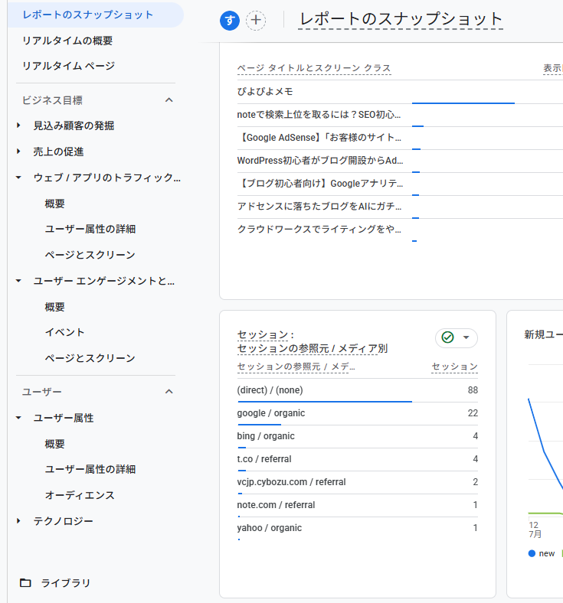The height and width of the screenshot is (603, 563).
Task: Click the blue 'す' comparison avatar icon
Action: [x=230, y=21]
